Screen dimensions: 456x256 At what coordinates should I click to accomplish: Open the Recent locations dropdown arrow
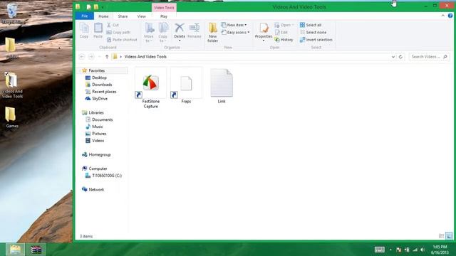(x=100, y=57)
